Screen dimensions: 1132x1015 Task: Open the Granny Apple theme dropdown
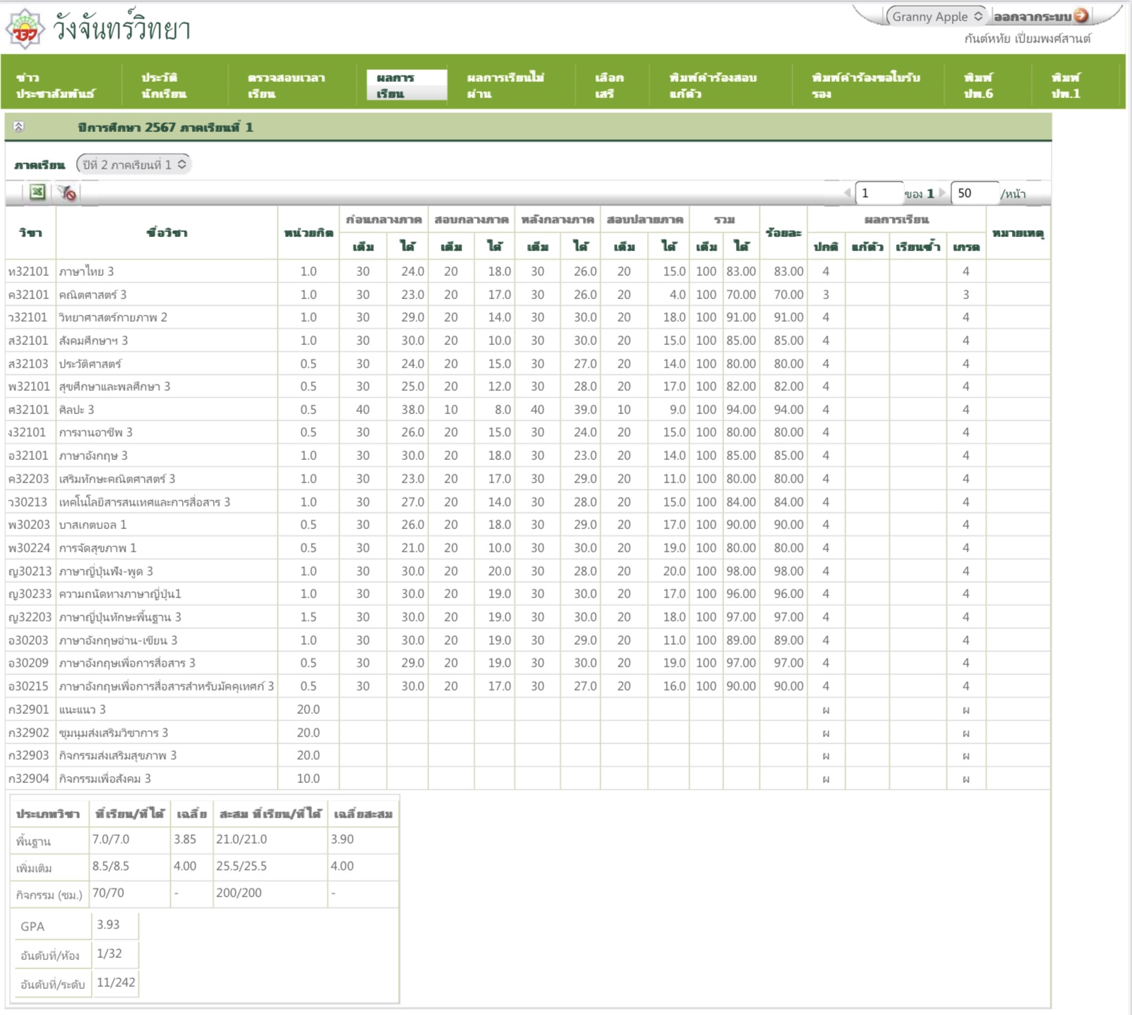tap(936, 16)
